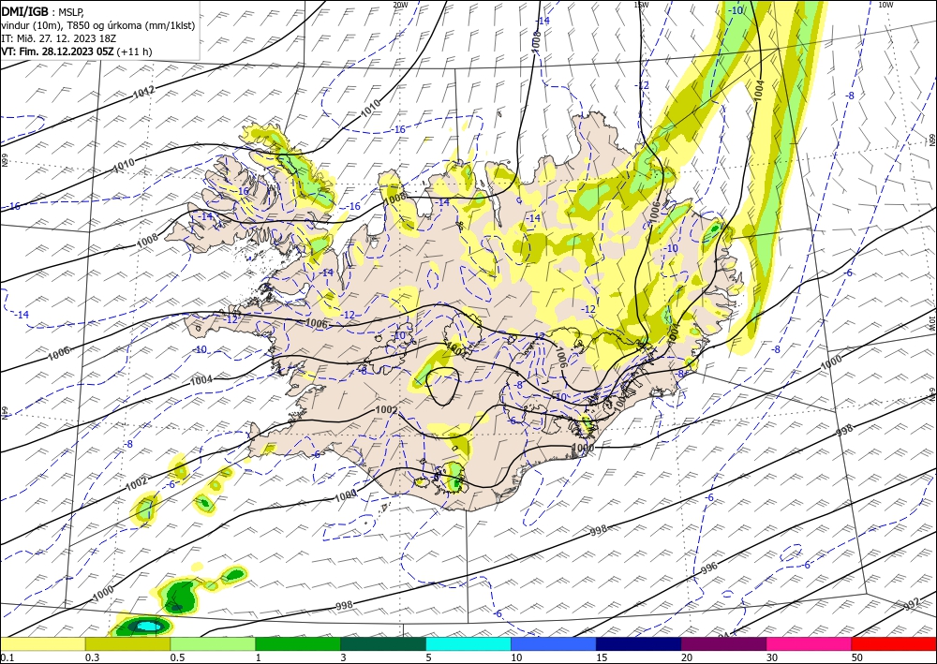Select the 'VT: Fim. 28.12.2023 05Z (+11 h)' line
The width and height of the screenshot is (937, 664).
coord(77,52)
